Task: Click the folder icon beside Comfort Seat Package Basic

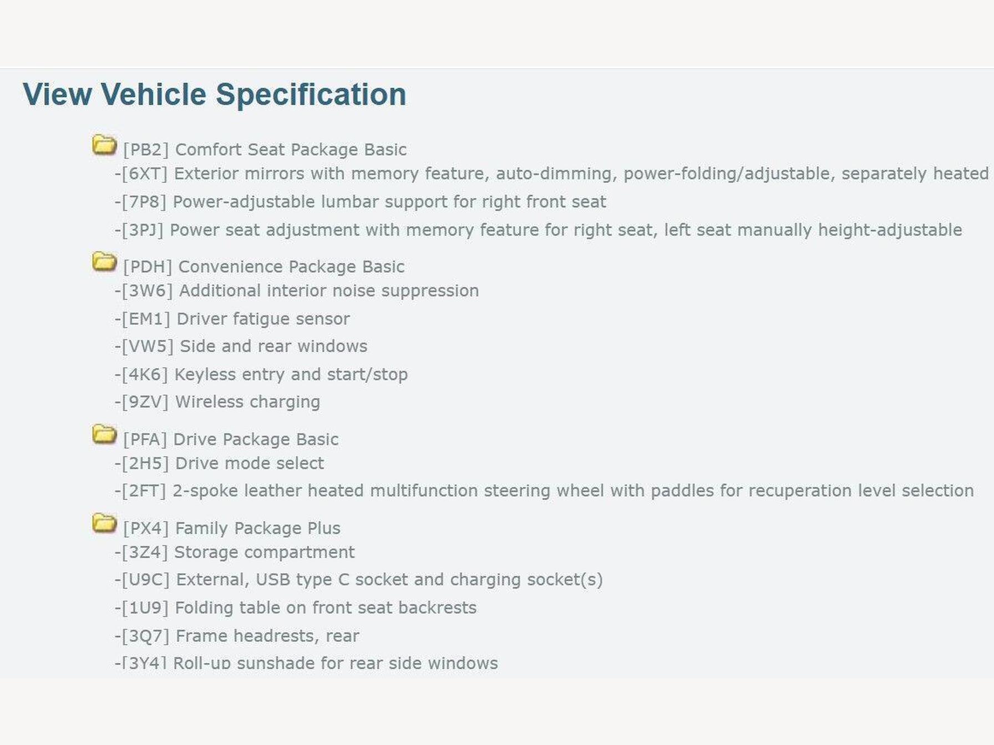Action: [104, 145]
